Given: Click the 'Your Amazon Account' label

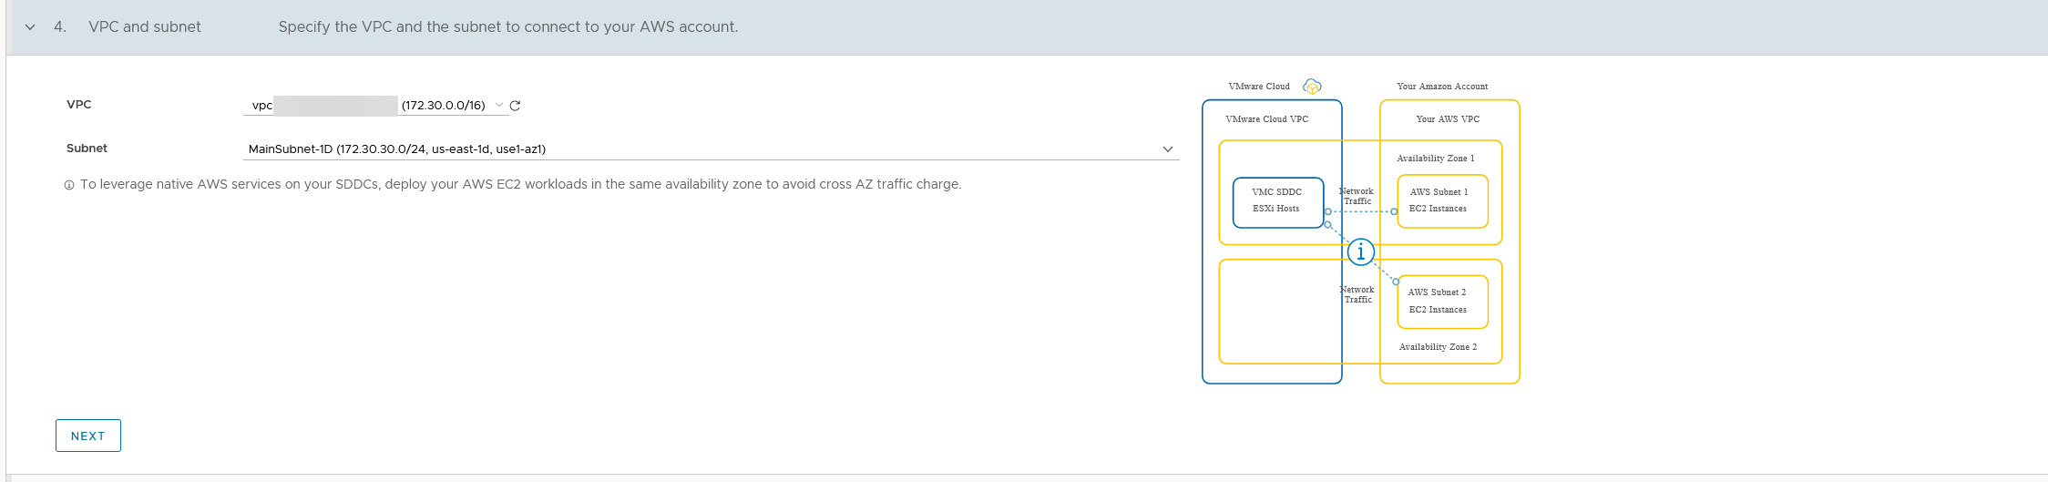Looking at the screenshot, I should (x=1442, y=87).
